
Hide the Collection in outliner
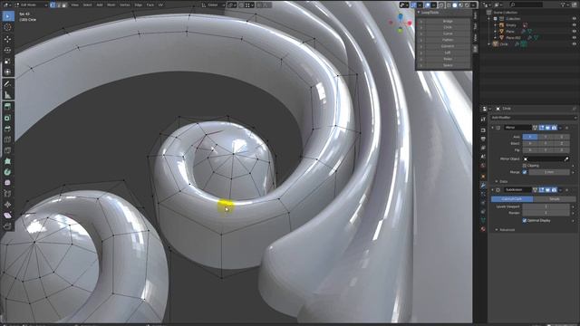coord(574,18)
